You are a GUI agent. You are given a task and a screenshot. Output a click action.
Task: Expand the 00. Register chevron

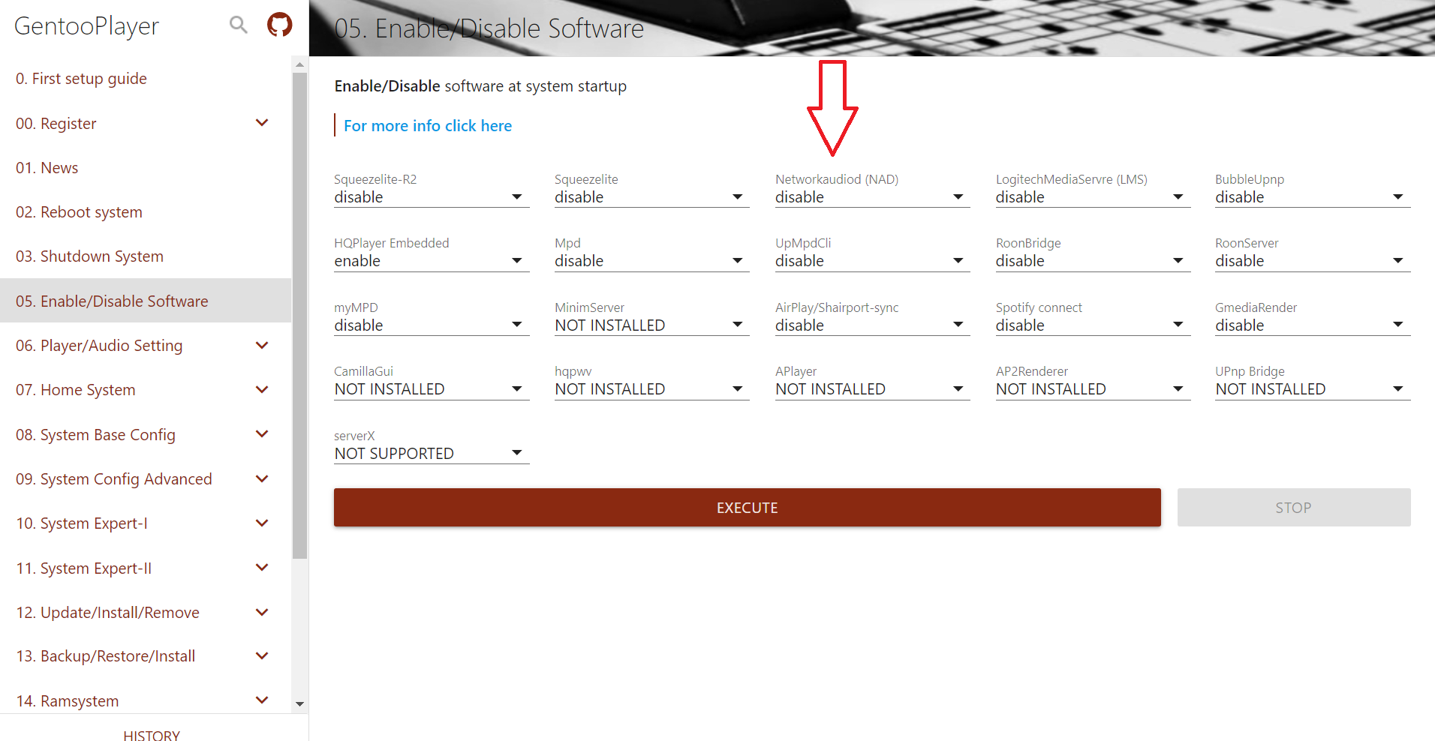pyautogui.click(x=262, y=123)
